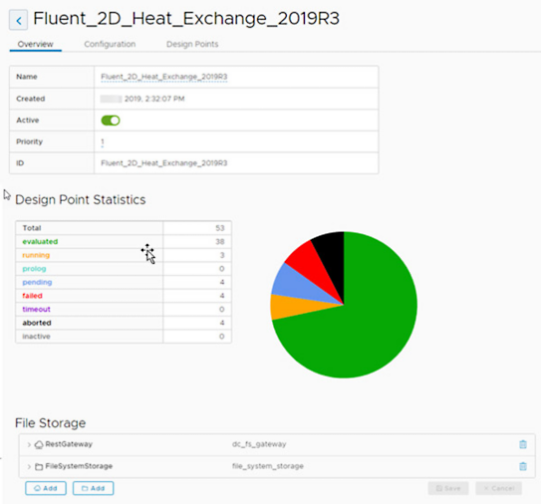Open the Overview tab
This screenshot has height=504, width=541.
pos(35,44)
